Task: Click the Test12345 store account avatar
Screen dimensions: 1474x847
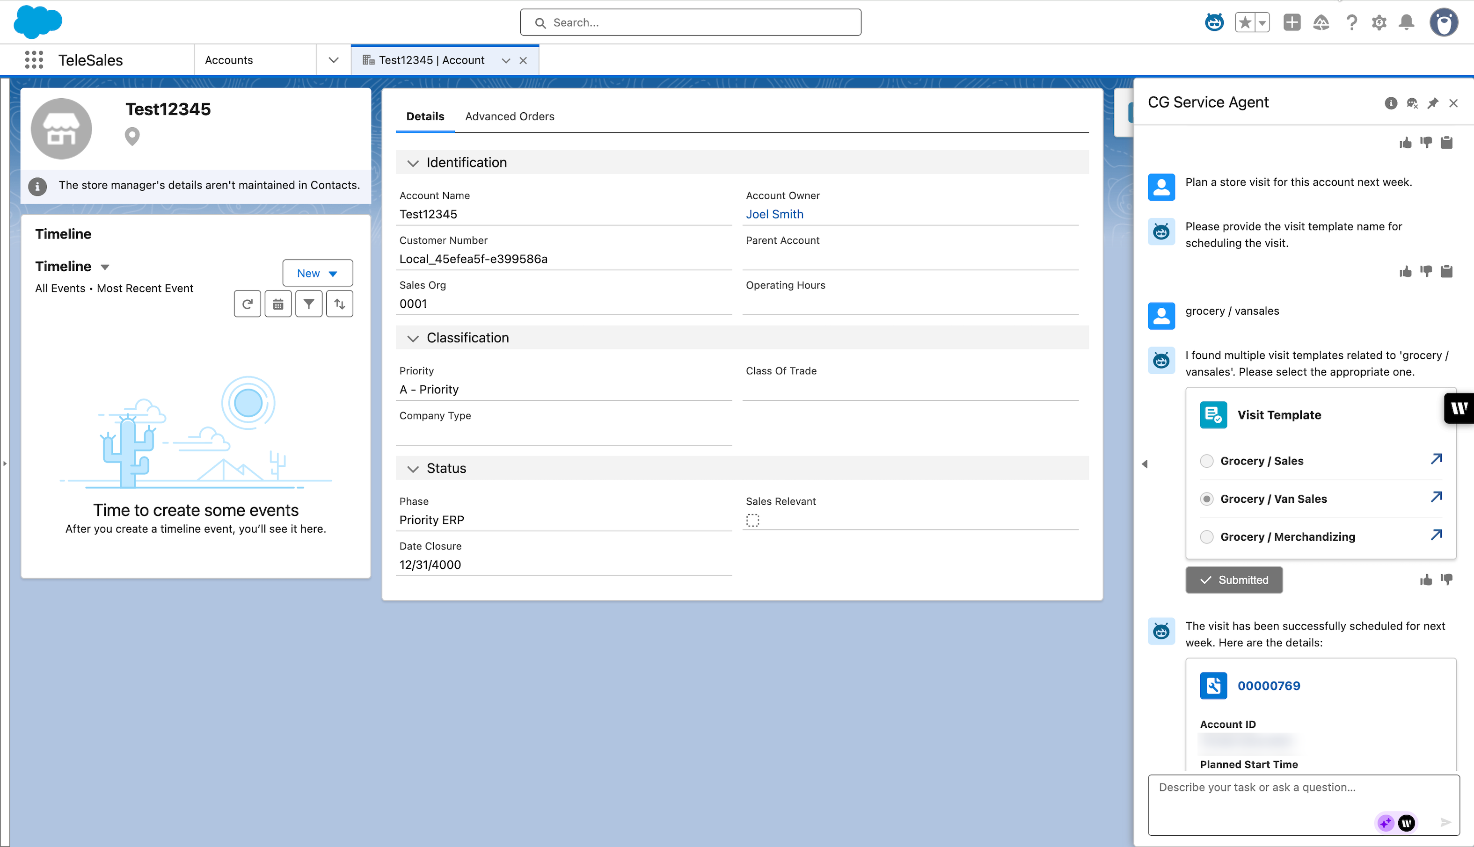Action: tap(61, 129)
